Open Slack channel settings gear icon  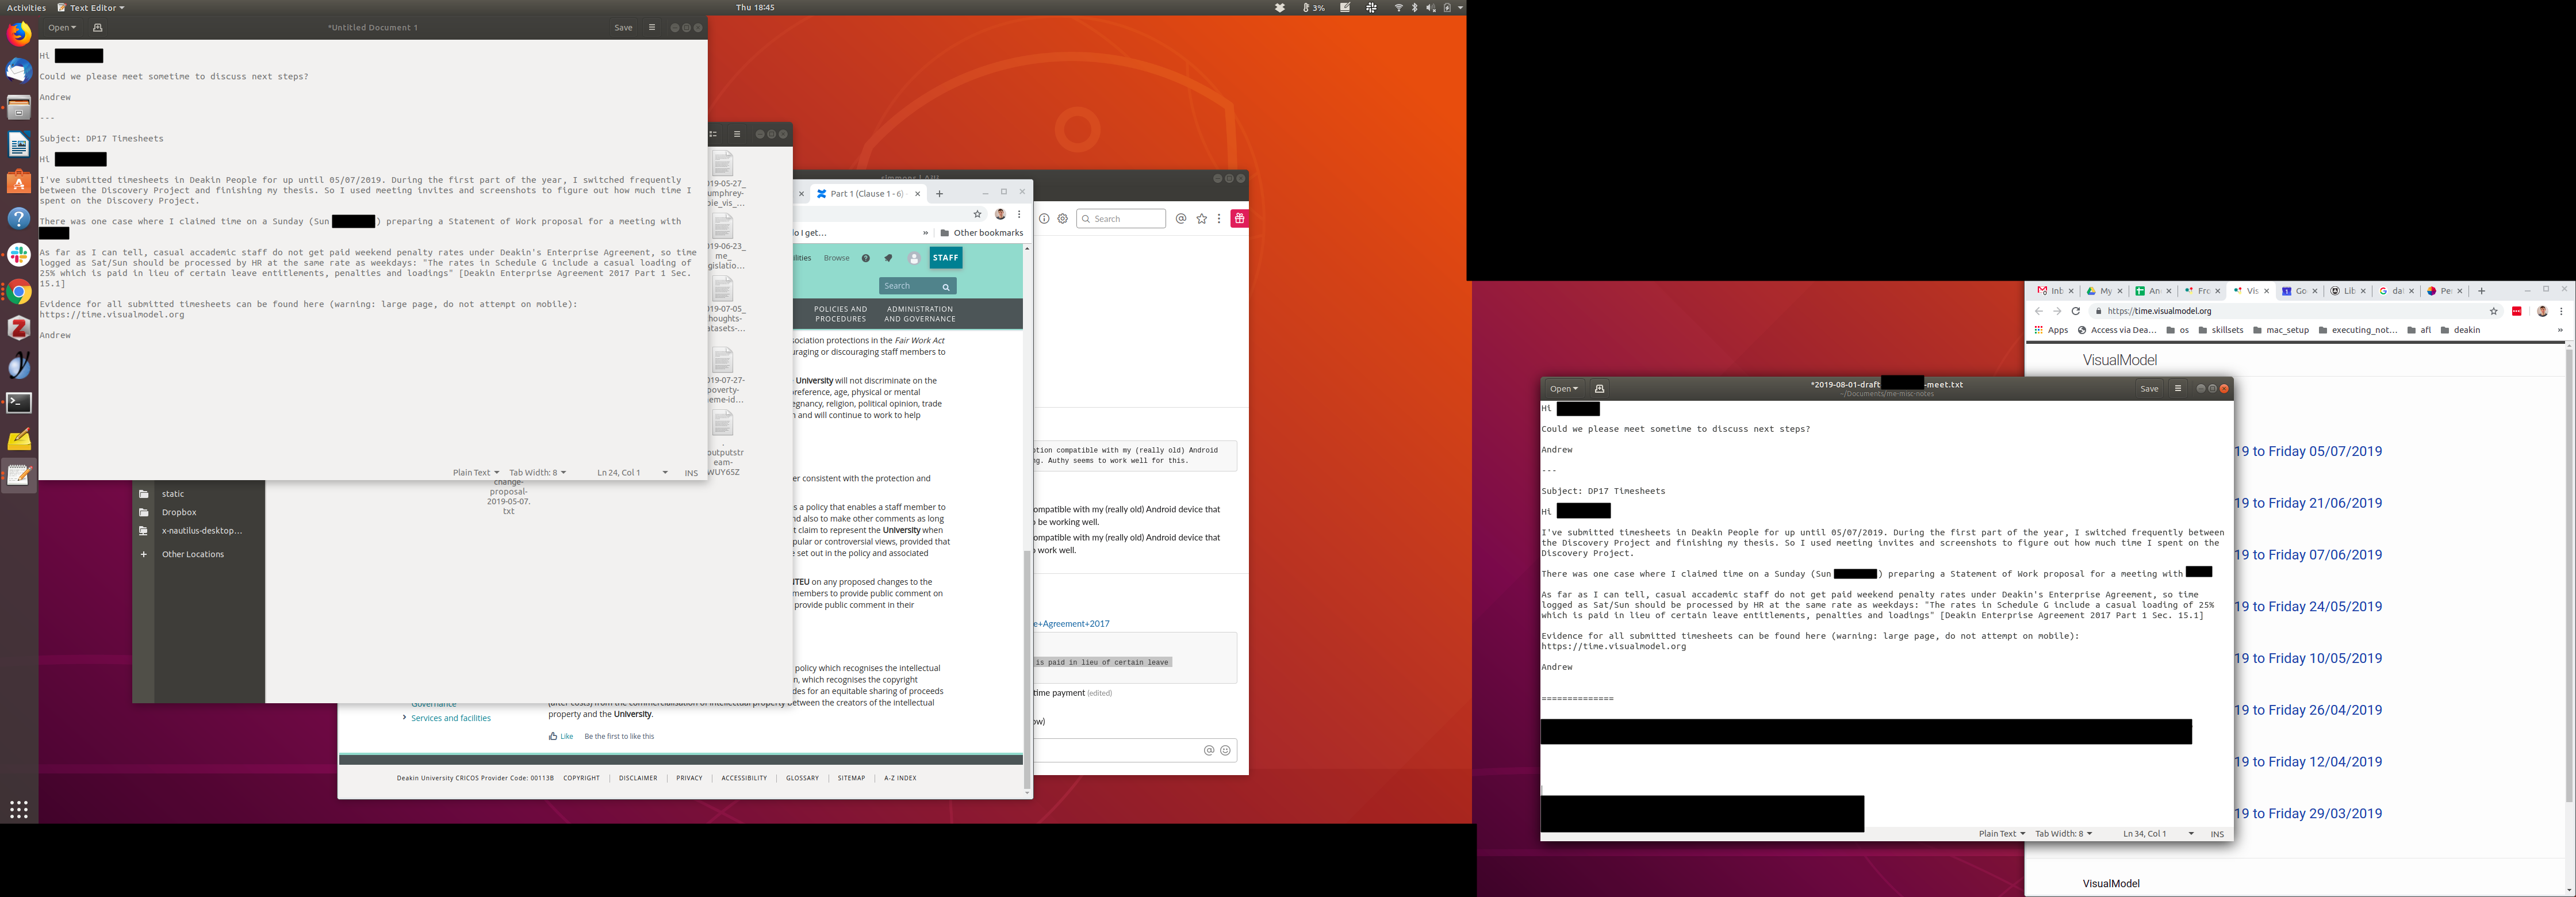pos(1062,219)
